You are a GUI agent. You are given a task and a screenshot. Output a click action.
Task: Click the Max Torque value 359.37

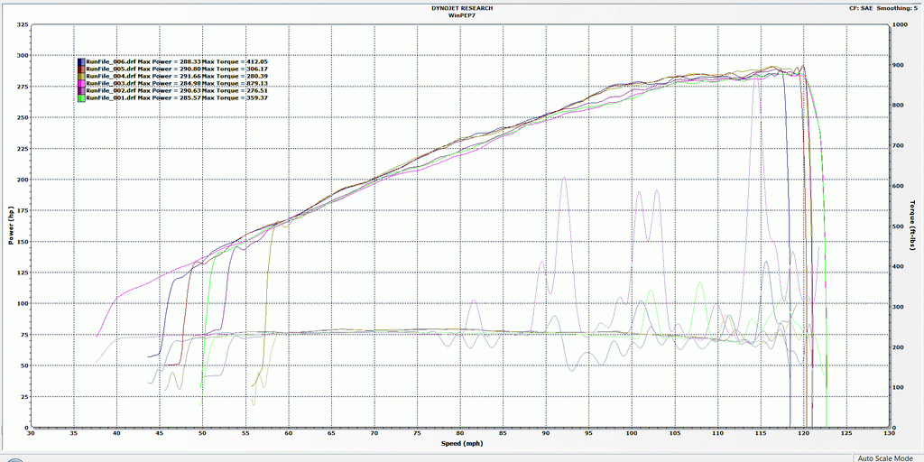(257, 97)
